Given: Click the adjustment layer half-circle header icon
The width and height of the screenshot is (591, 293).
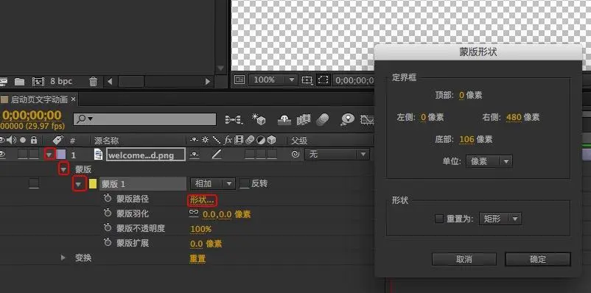Looking at the screenshot, I should pyautogui.click(x=260, y=140).
